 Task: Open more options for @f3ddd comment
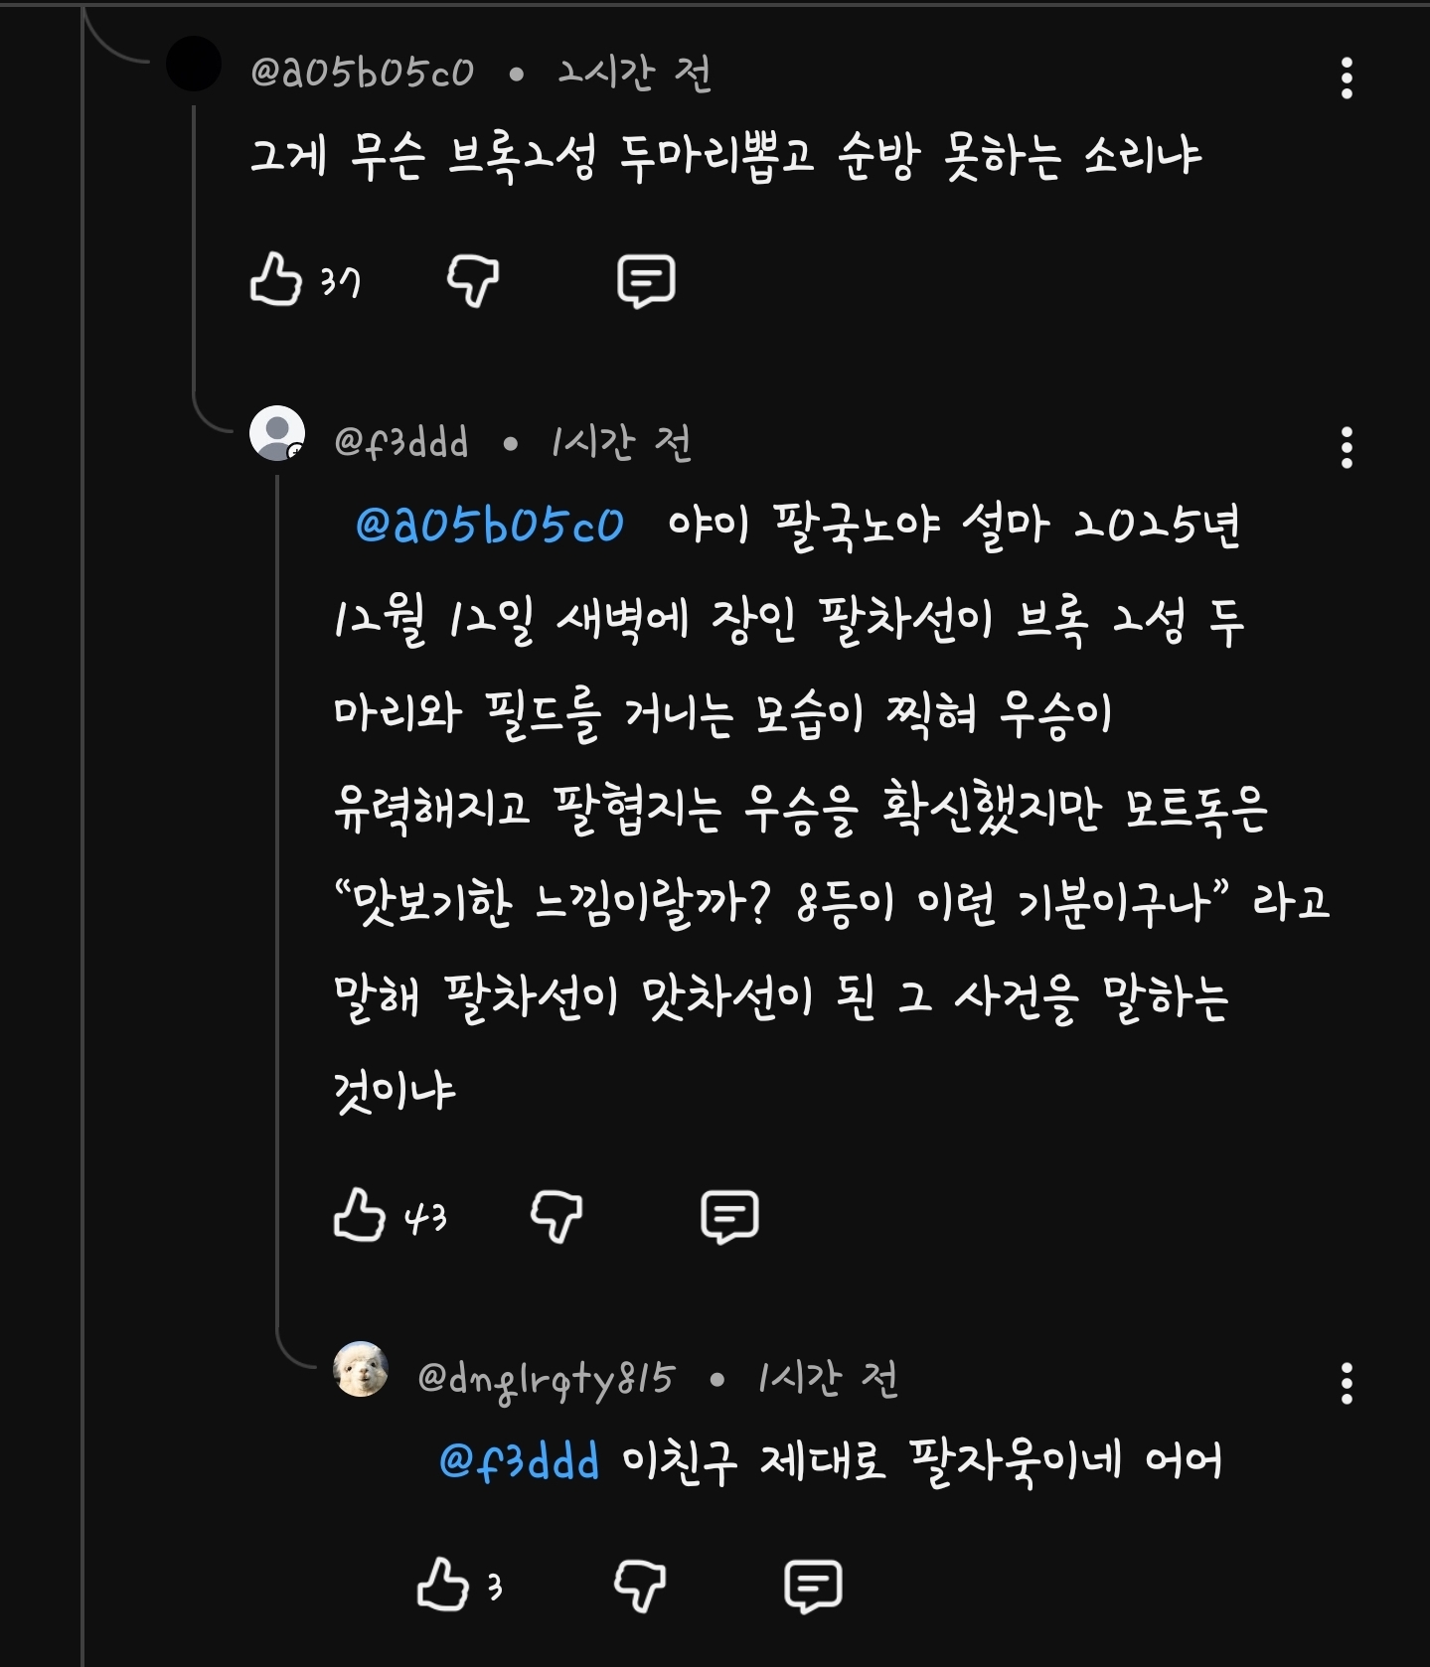point(1347,448)
